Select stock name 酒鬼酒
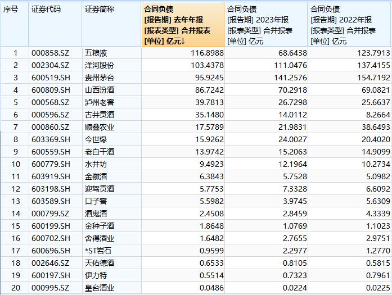 96,214
